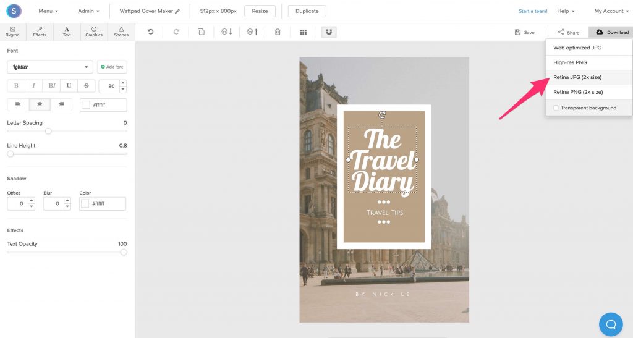This screenshot has width=633, height=338.
Task: Click the duplicate layer icon
Action: pyautogui.click(x=201, y=32)
